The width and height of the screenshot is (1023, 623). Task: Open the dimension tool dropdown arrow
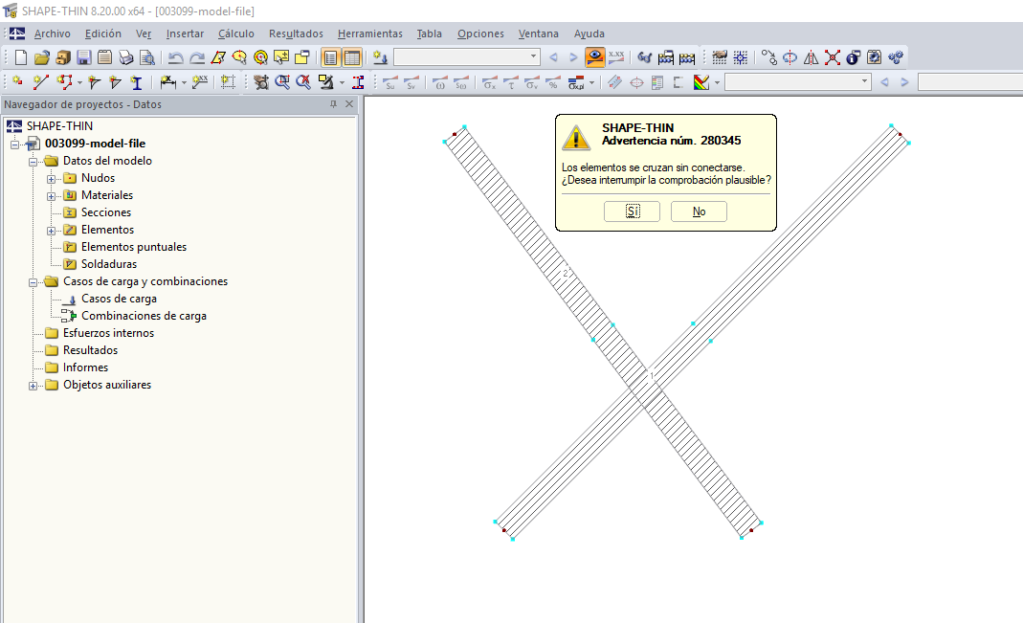184,83
